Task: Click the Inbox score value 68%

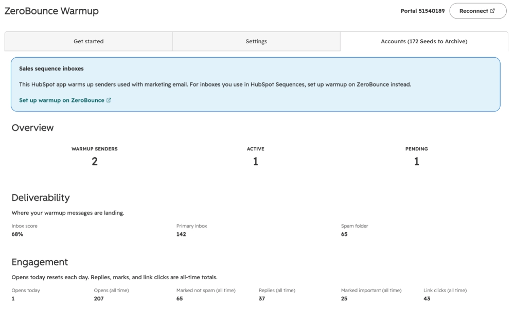Action: 17,234
